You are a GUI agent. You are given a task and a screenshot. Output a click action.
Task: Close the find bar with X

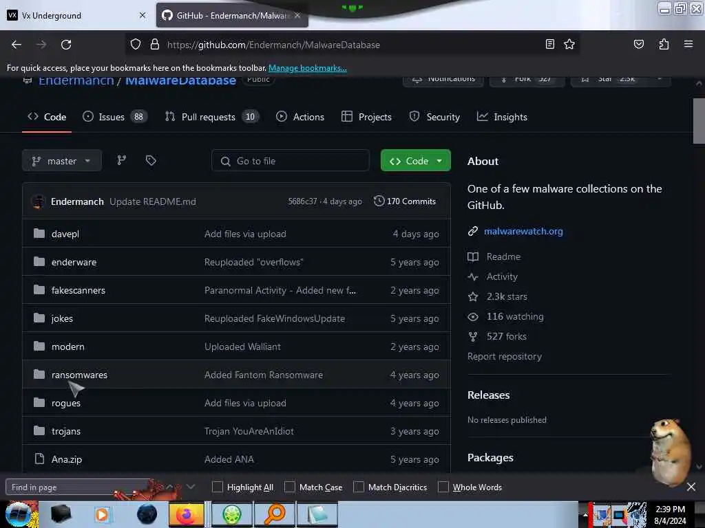[x=691, y=487]
